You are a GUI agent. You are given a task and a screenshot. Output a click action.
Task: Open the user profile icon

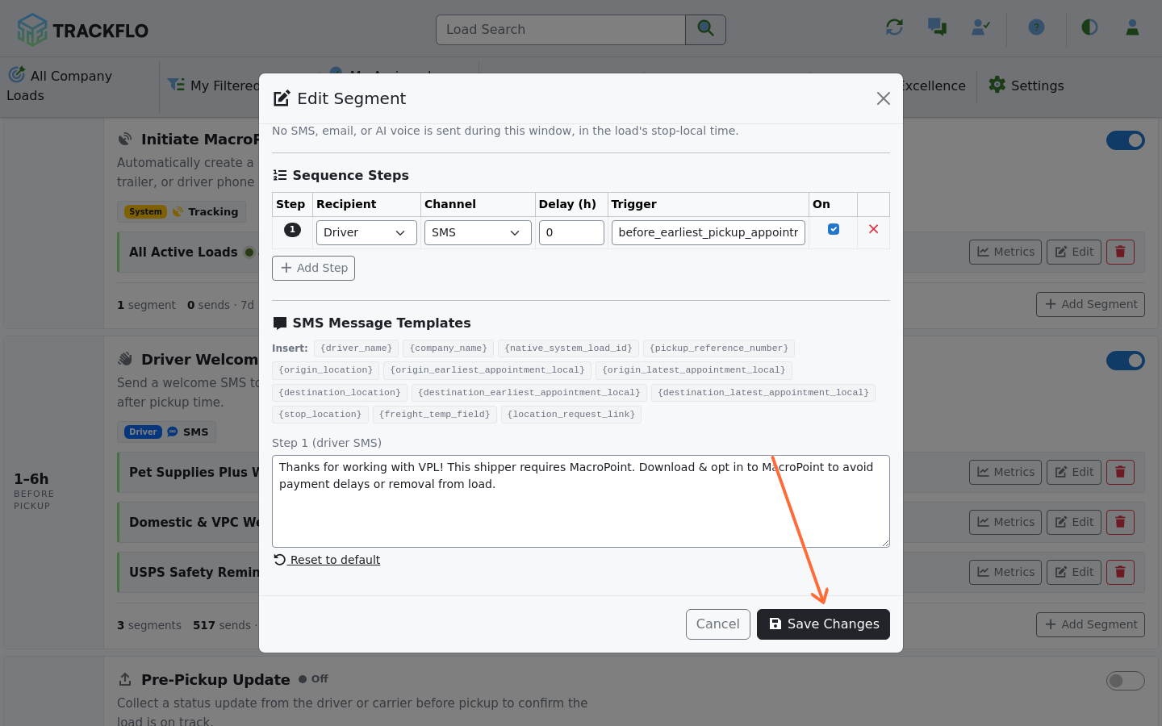click(1132, 27)
